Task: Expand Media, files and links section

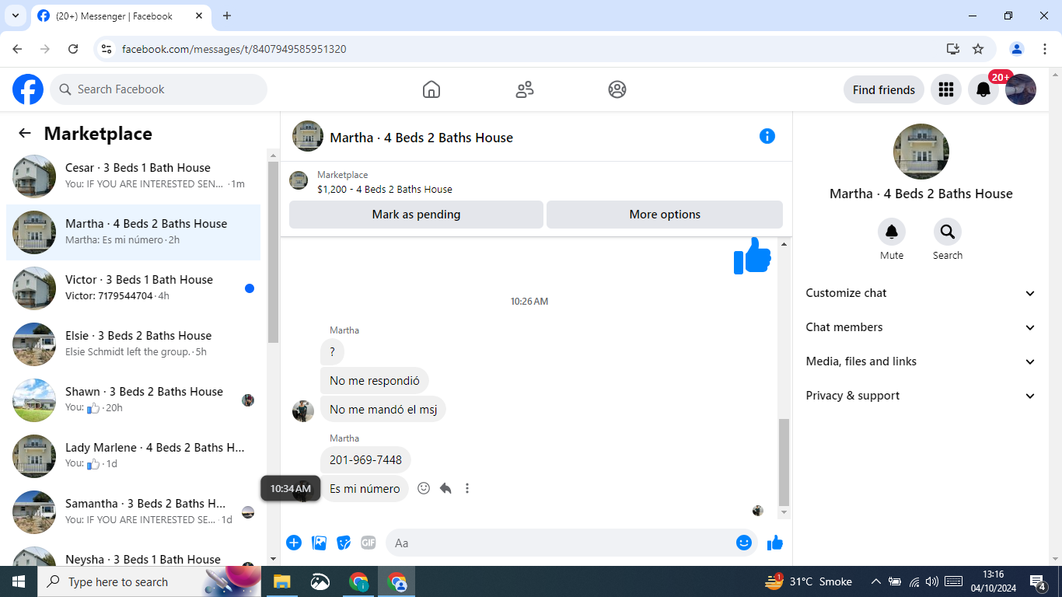Action: (x=921, y=361)
